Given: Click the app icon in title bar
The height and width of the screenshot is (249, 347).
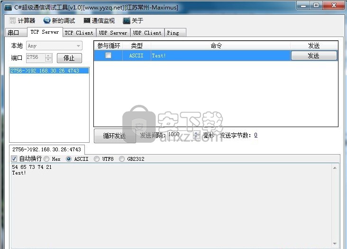Looking at the screenshot, I should point(8,8).
